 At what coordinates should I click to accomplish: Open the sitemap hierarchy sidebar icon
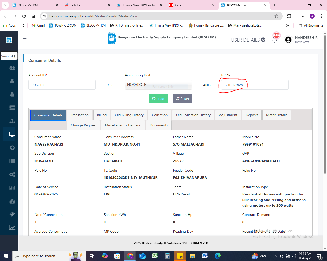click(12, 121)
